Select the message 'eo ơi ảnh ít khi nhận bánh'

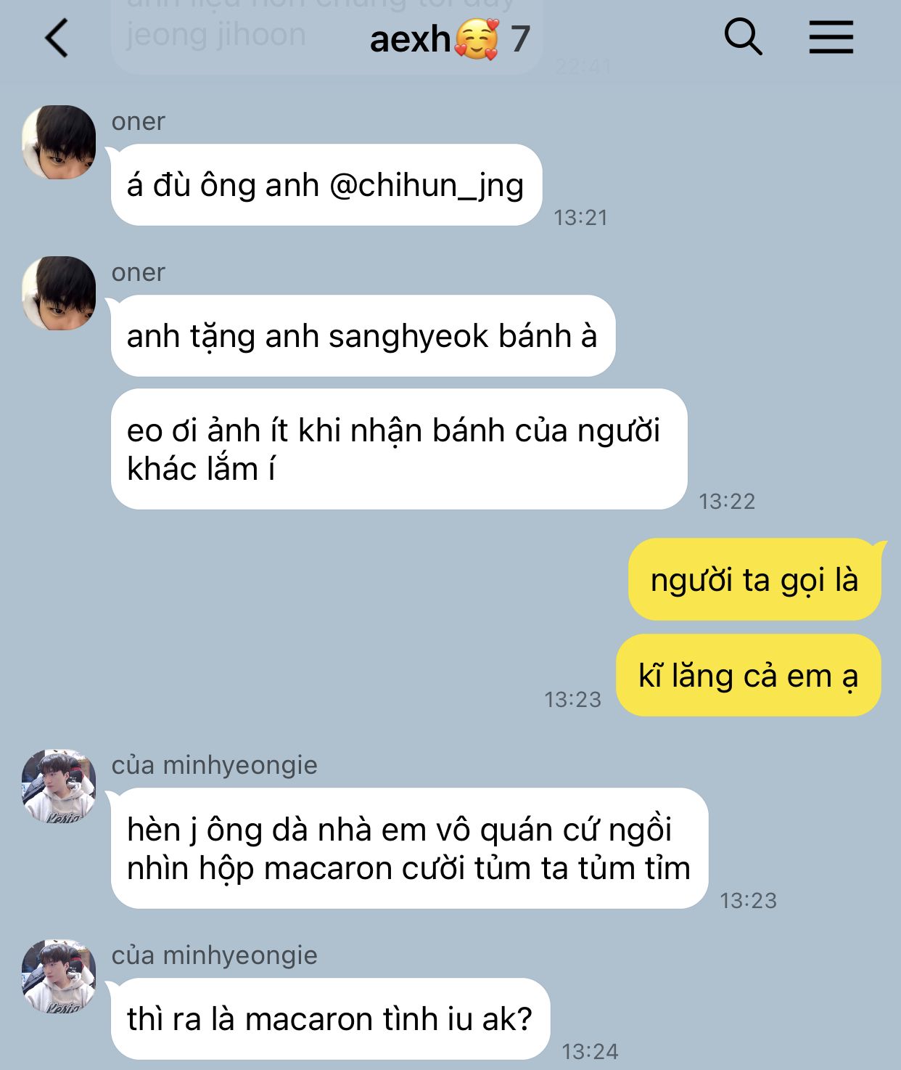coord(399,449)
